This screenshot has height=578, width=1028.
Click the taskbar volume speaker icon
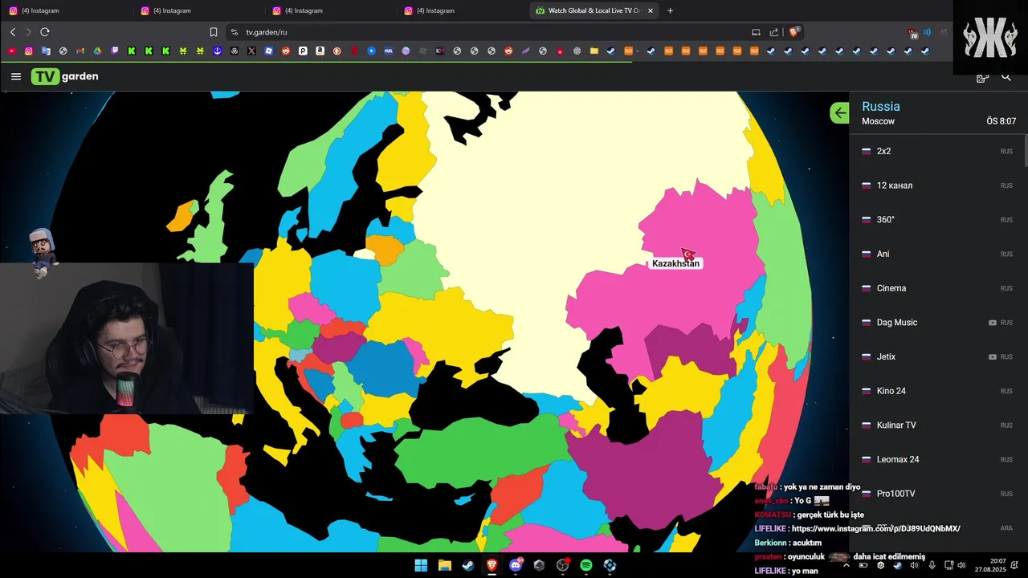[961, 565]
